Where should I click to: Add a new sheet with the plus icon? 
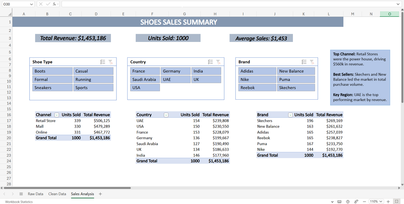100,194
